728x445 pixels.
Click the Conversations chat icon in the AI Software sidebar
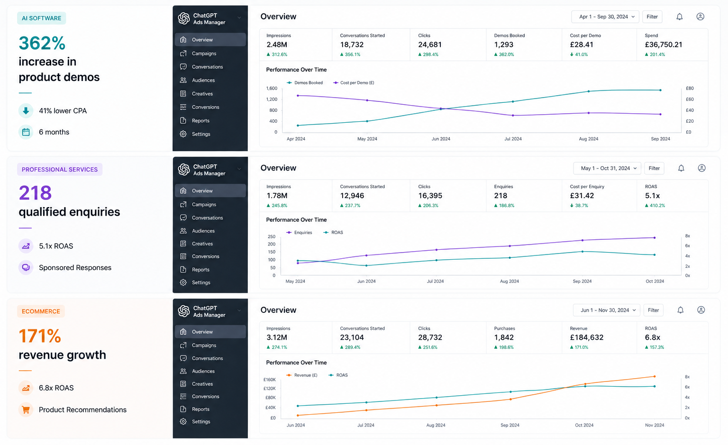pos(183,67)
